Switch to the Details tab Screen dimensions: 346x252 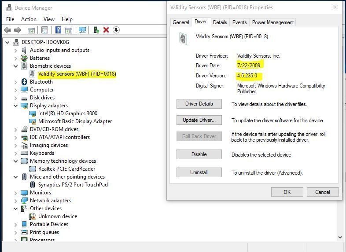tap(220, 22)
